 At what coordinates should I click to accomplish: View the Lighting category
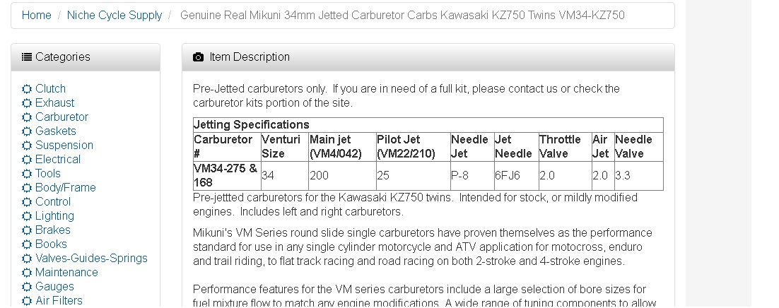[54, 216]
